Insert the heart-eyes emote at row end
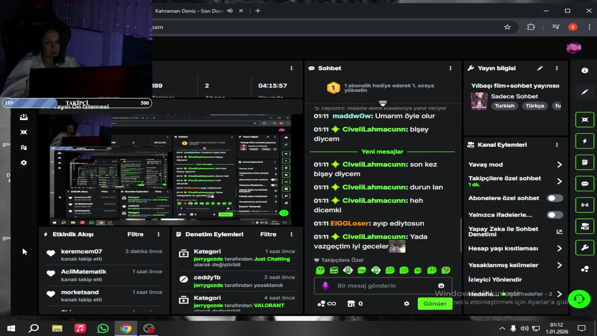This screenshot has height=336, width=597. (x=446, y=270)
